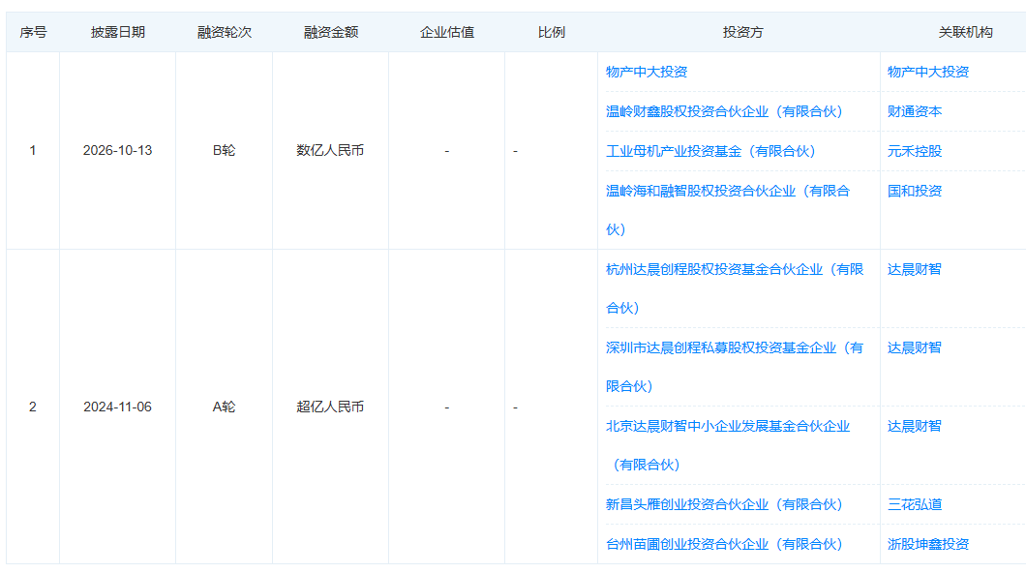
Task: Open investor link 物产中大投资
Action: point(646,72)
